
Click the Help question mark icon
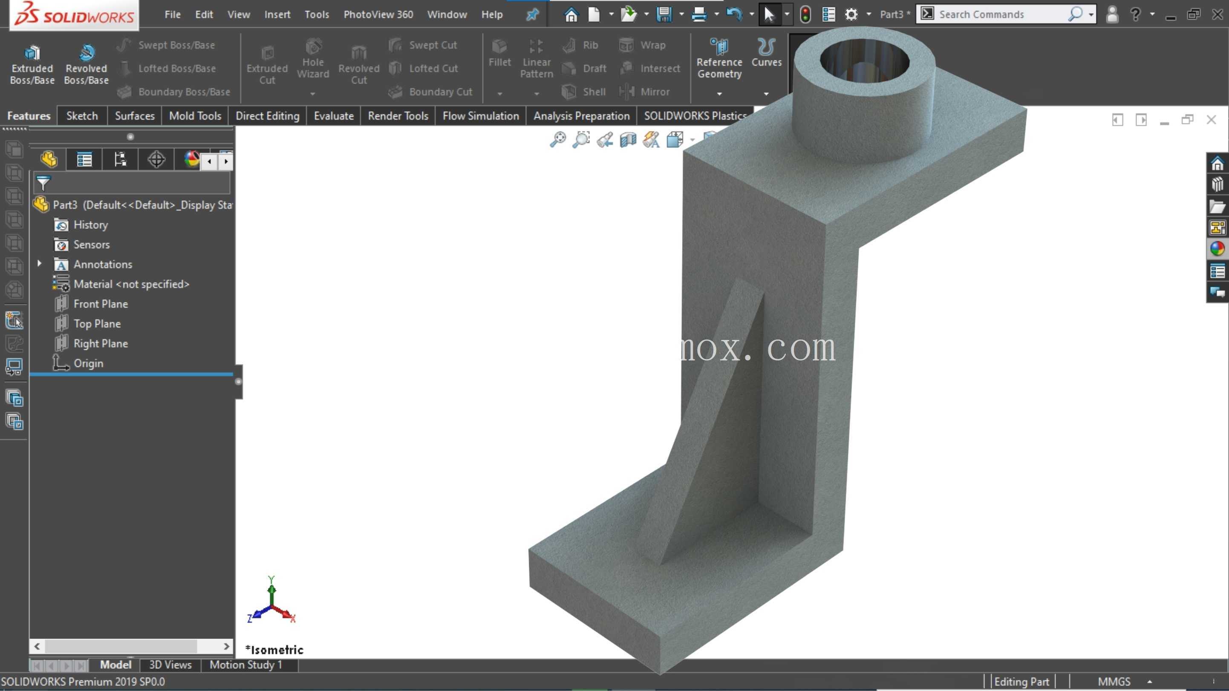pos(1136,14)
